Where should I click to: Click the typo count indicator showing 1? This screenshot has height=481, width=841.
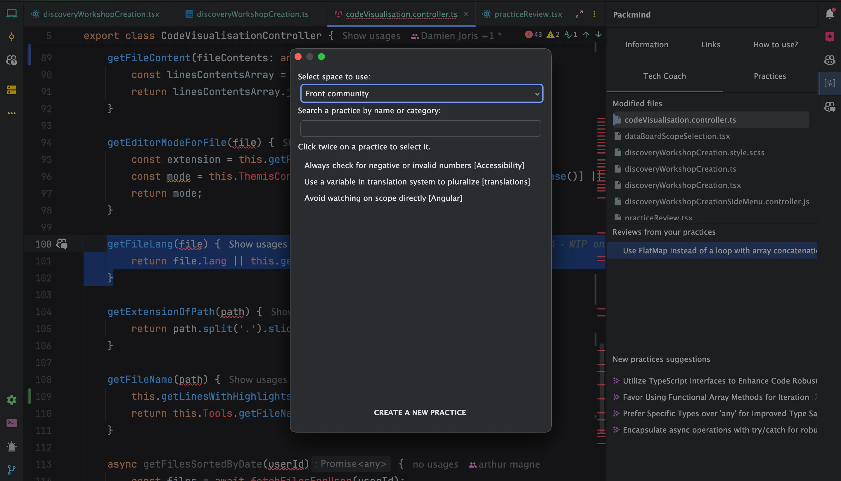coord(570,35)
